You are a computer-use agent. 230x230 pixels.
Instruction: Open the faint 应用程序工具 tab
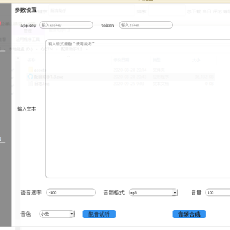[x=28, y=39]
